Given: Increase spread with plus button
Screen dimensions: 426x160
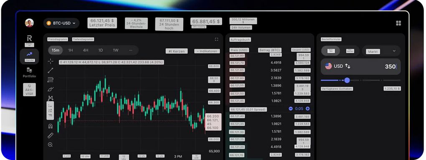Looking at the screenshot, I should click(x=307, y=108).
